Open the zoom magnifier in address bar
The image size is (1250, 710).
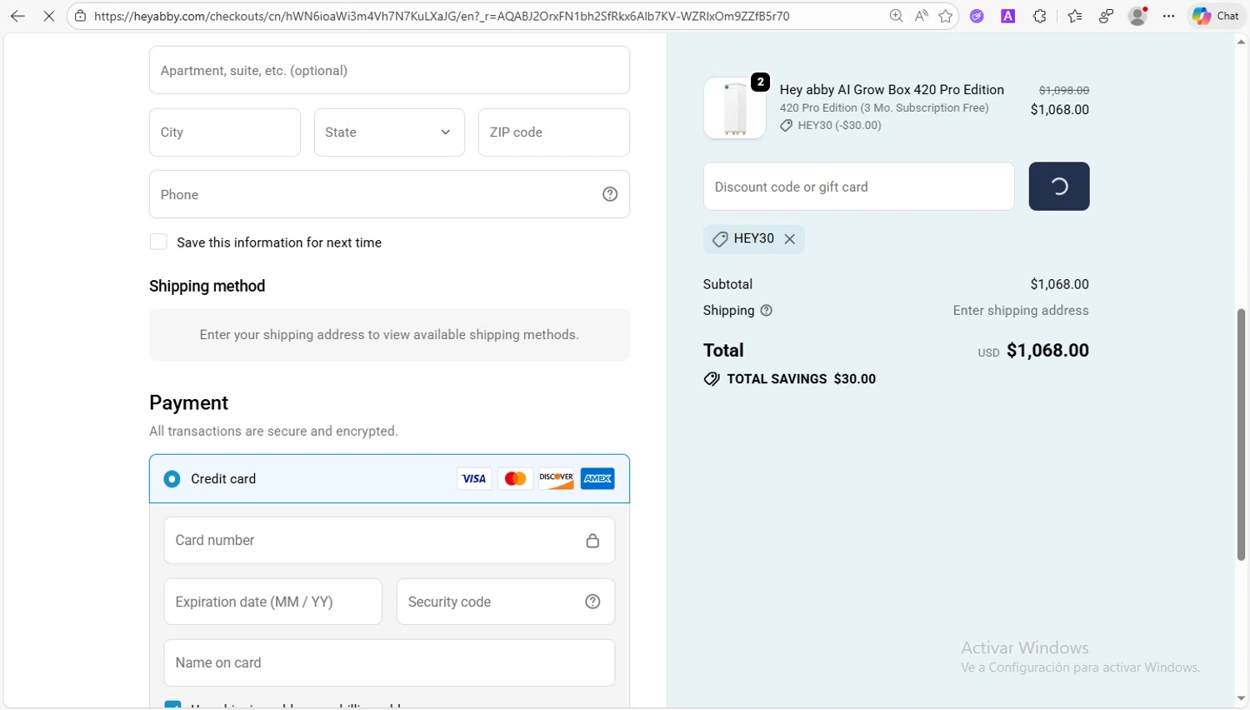tap(896, 16)
